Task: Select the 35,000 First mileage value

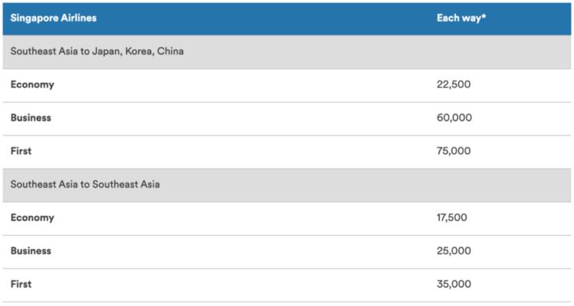Action: [454, 285]
